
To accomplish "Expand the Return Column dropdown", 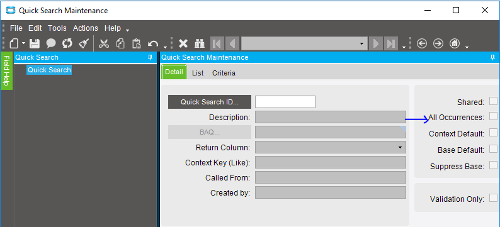I will [x=400, y=148].
